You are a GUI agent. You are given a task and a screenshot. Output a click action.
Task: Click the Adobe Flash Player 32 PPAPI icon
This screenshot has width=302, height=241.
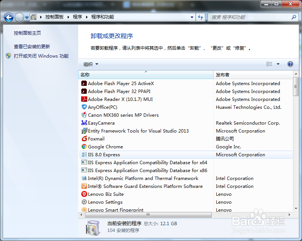[84, 92]
